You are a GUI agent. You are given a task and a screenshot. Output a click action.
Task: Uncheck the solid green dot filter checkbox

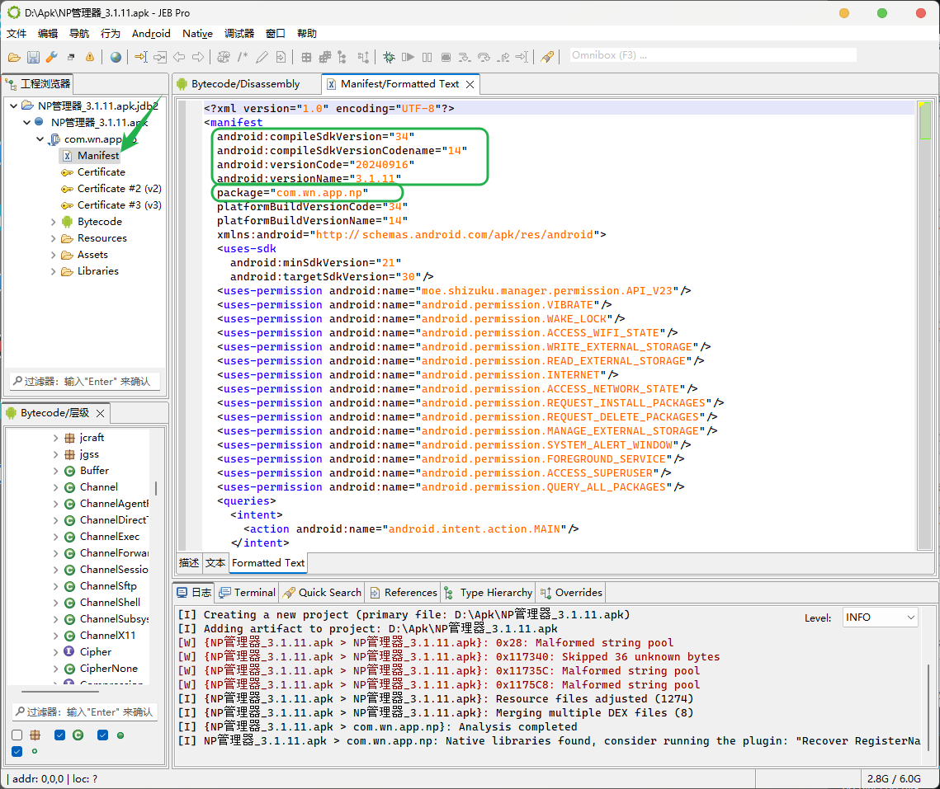102,735
